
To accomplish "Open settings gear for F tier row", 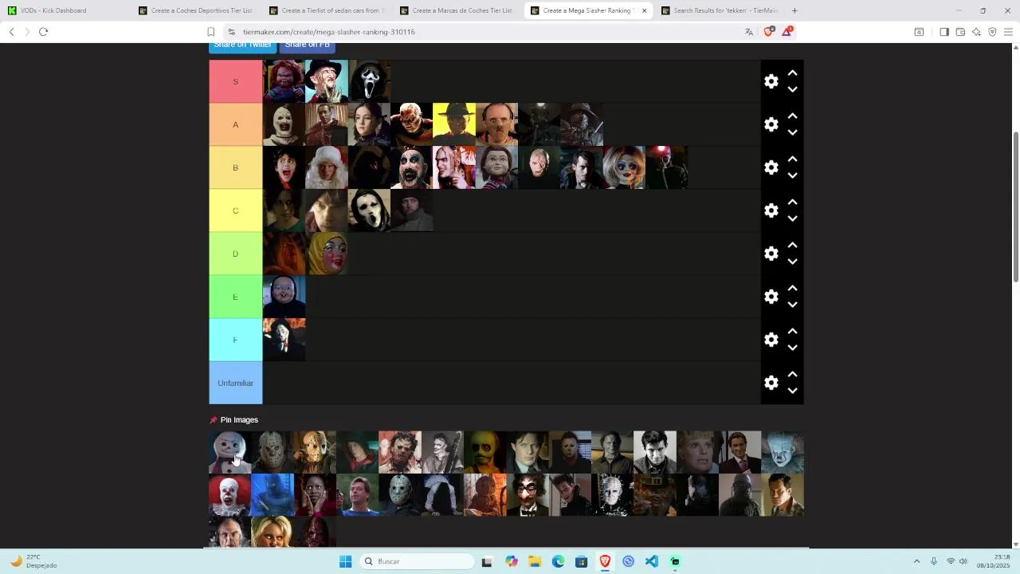I will [x=771, y=340].
